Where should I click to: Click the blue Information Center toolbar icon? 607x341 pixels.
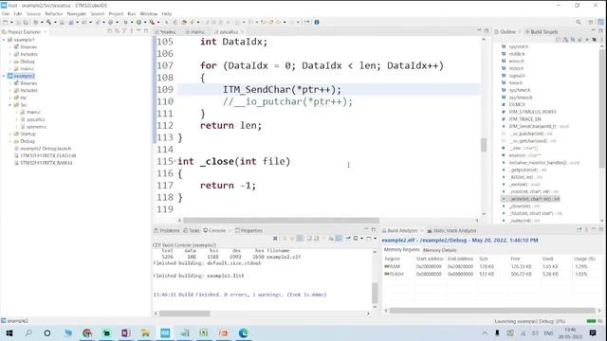pos(317,23)
